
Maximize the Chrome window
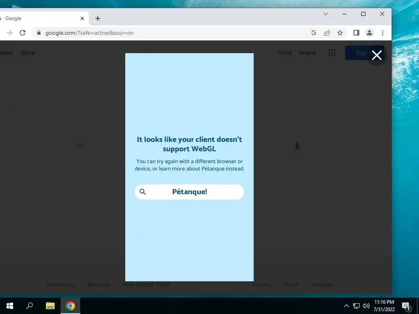click(x=363, y=14)
